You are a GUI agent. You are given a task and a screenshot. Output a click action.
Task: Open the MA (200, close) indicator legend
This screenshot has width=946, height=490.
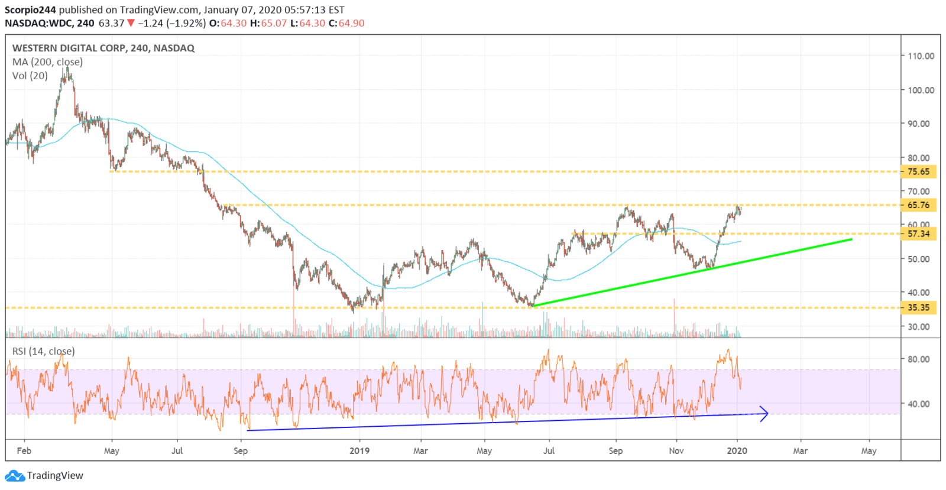[x=47, y=62]
